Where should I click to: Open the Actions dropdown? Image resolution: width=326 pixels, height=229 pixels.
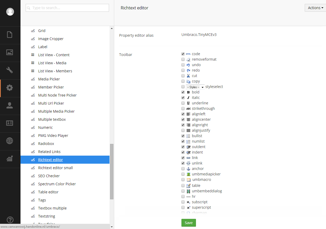315,8
